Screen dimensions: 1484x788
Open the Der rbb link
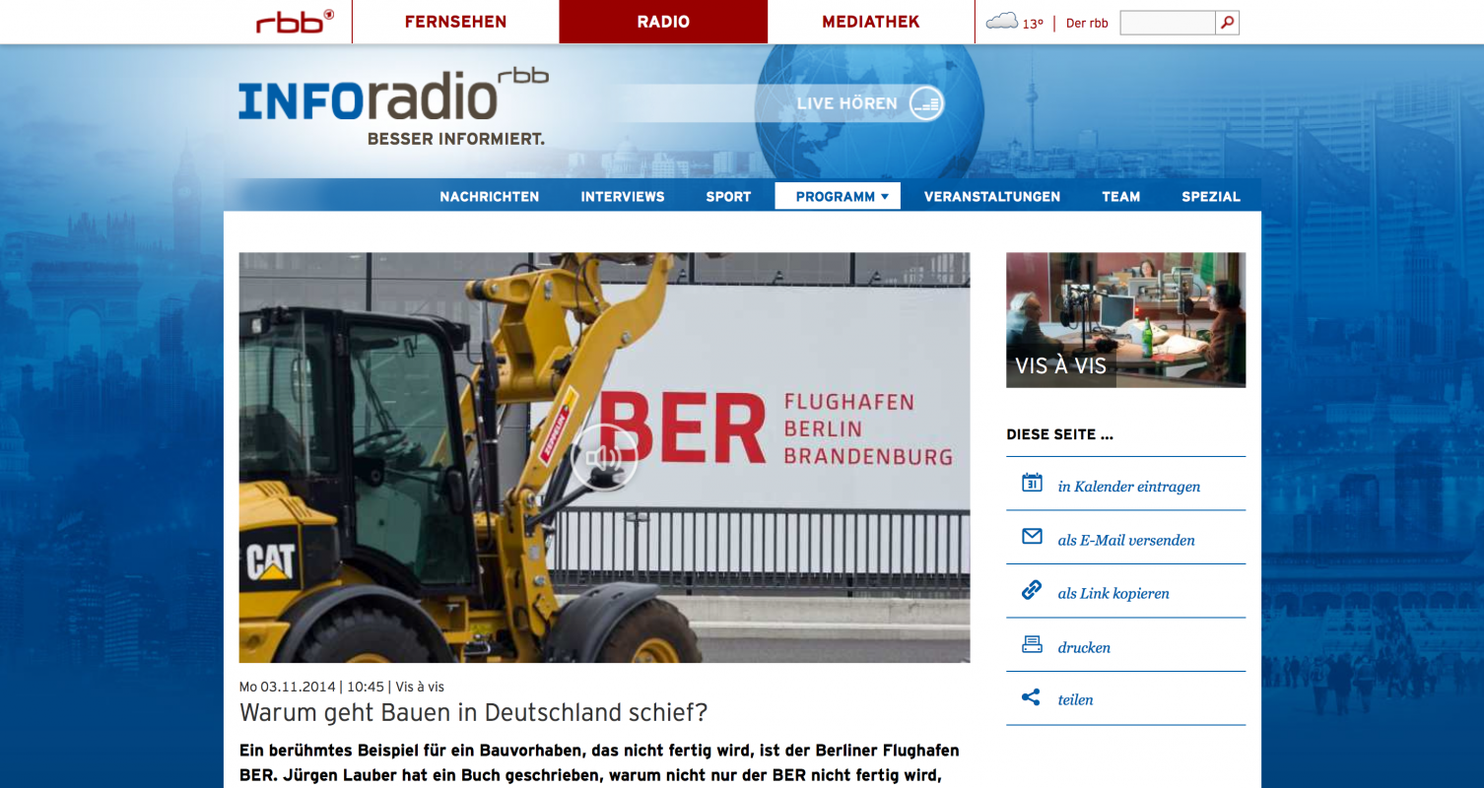click(x=1087, y=24)
